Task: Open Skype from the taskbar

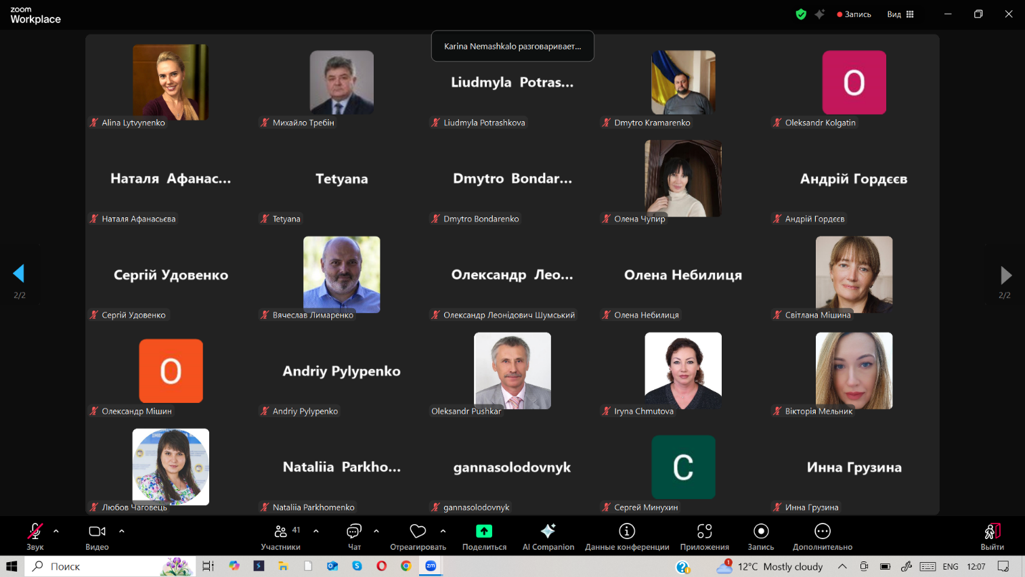Action: coord(357,566)
